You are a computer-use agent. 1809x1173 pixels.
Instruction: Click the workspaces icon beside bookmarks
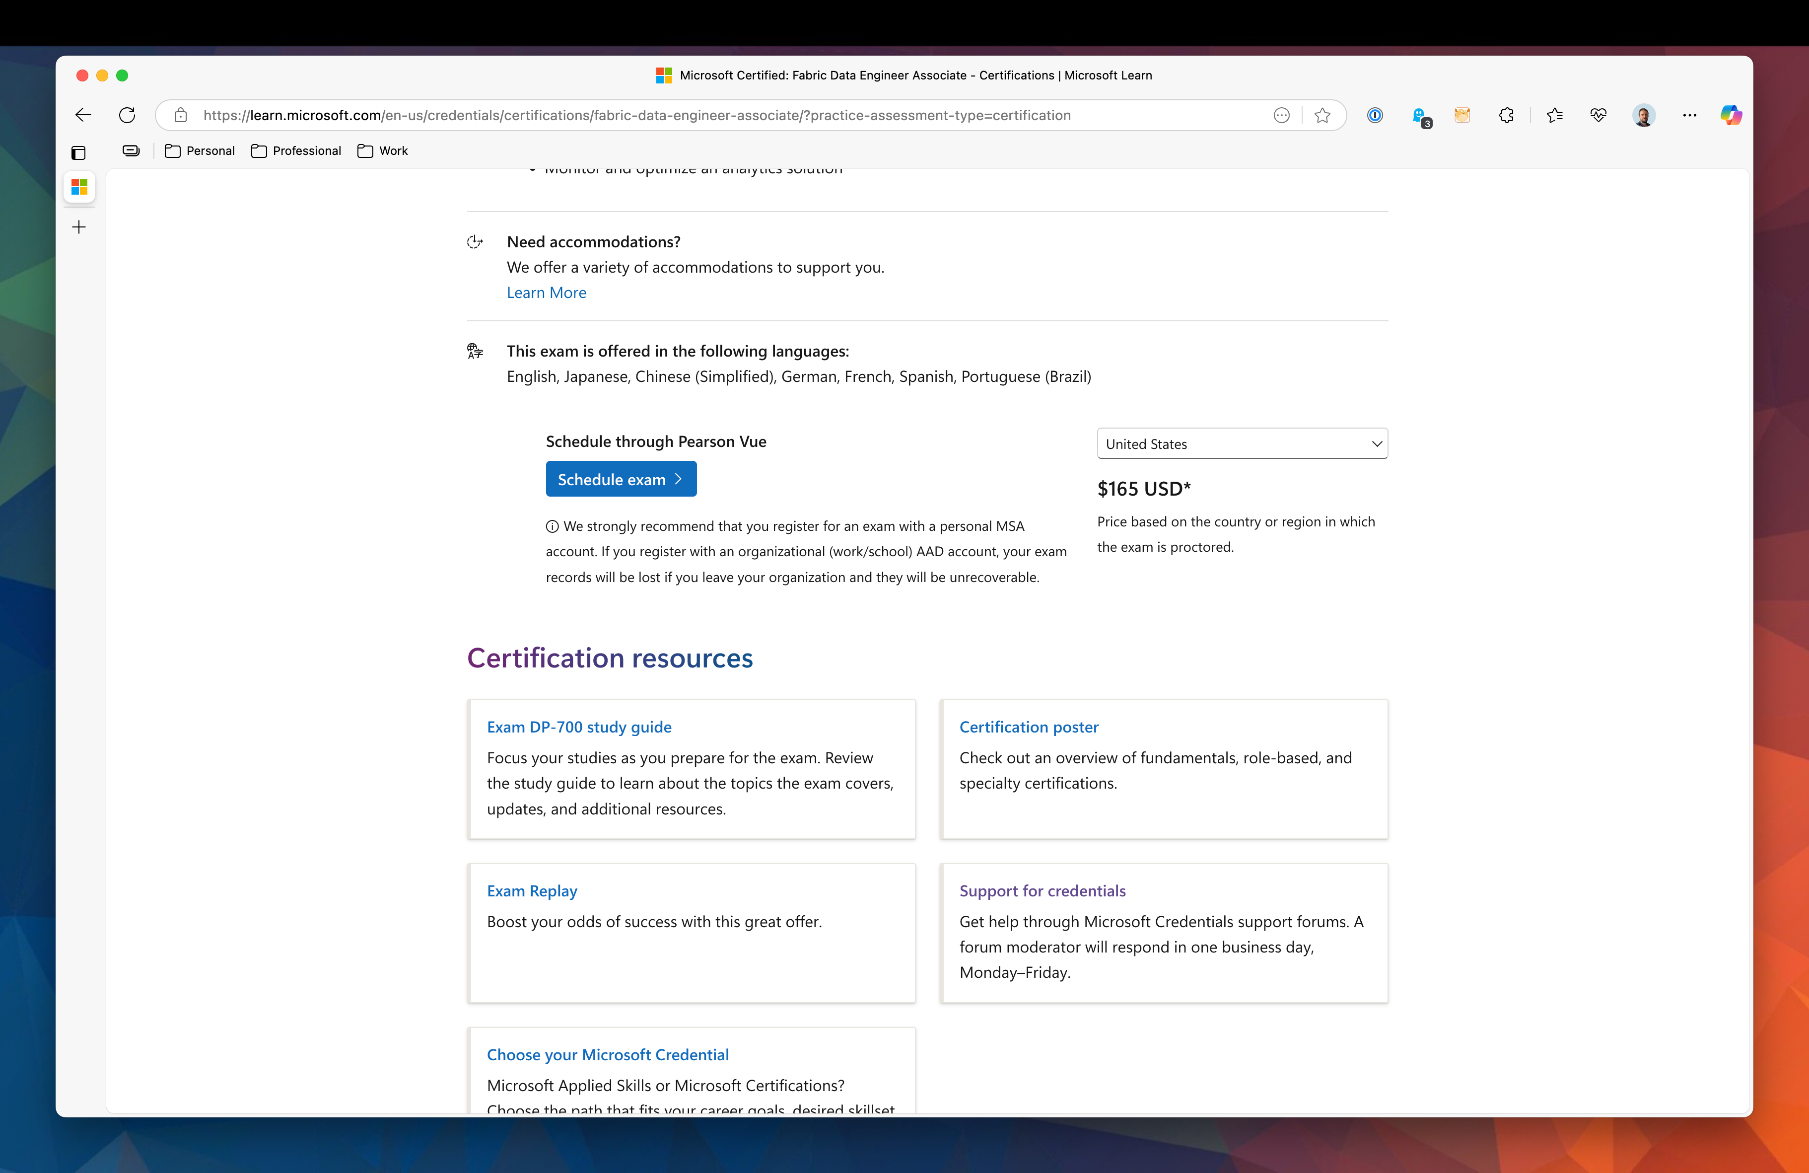(x=132, y=150)
